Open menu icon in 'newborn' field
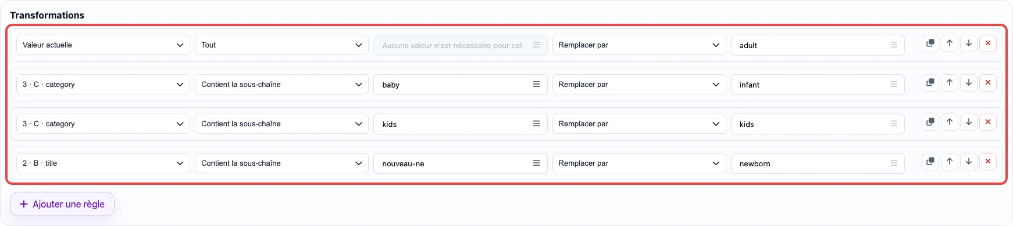1013x226 pixels. (x=894, y=163)
